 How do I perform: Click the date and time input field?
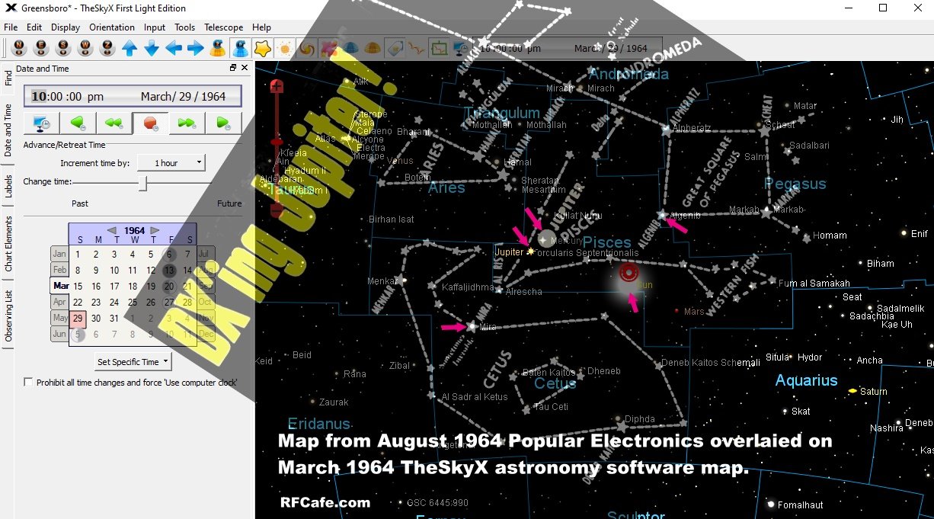133,97
